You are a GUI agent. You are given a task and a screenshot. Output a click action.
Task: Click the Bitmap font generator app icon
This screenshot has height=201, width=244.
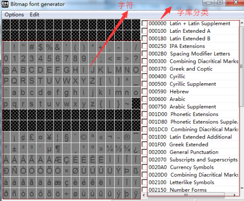[x=5, y=4]
